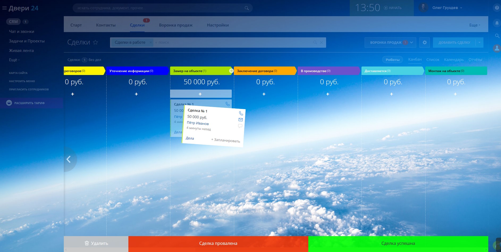Open the Роботы automation button
Image resolution: width=501 pixels, height=252 pixels.
(x=393, y=60)
